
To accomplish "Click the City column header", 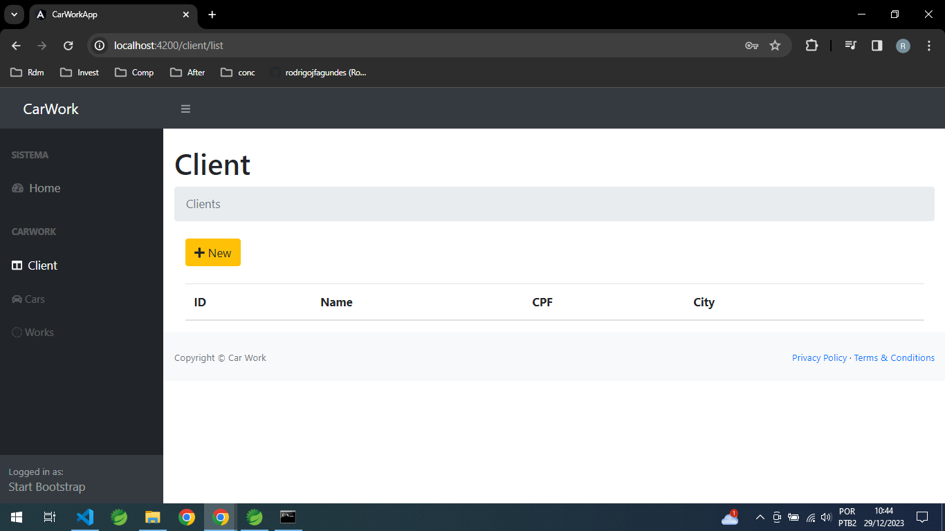I will pyautogui.click(x=704, y=302).
